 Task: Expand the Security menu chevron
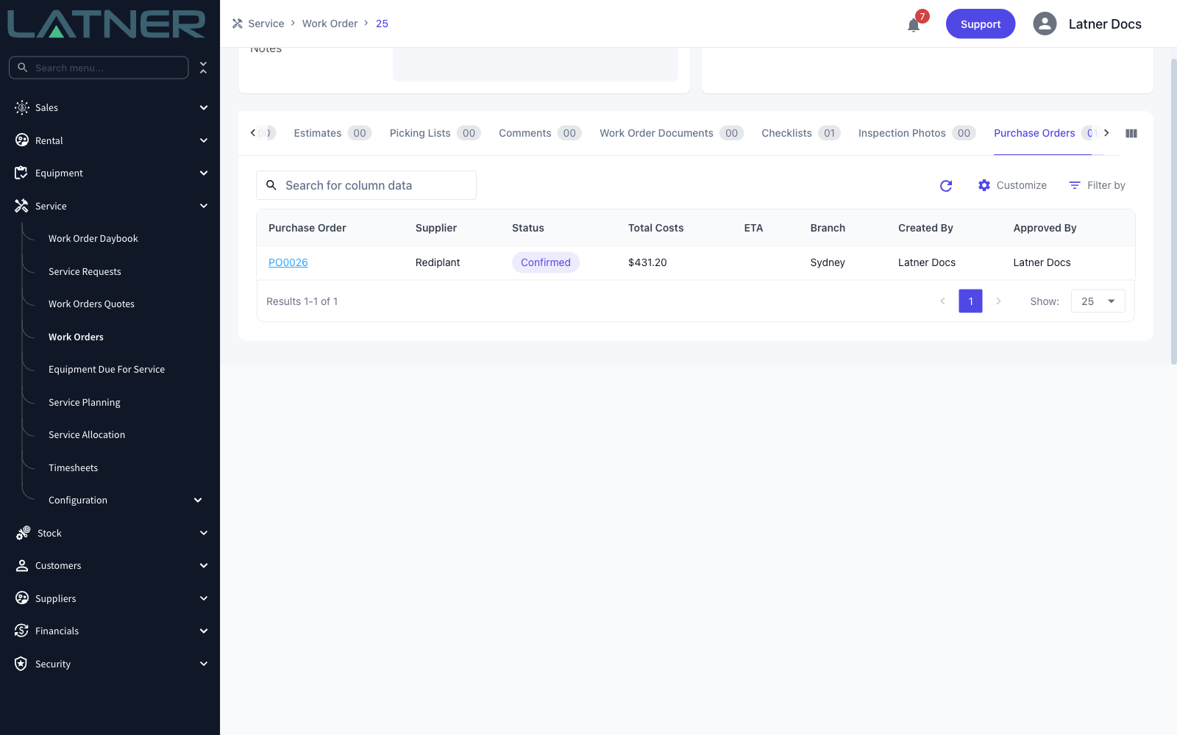click(x=204, y=664)
